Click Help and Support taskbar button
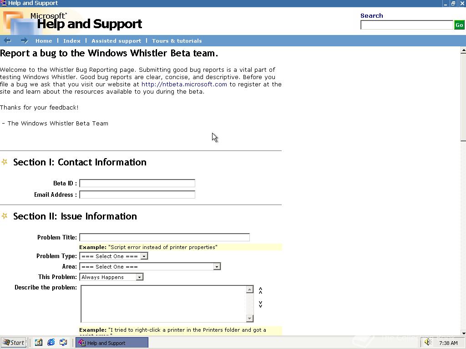 tap(112, 343)
